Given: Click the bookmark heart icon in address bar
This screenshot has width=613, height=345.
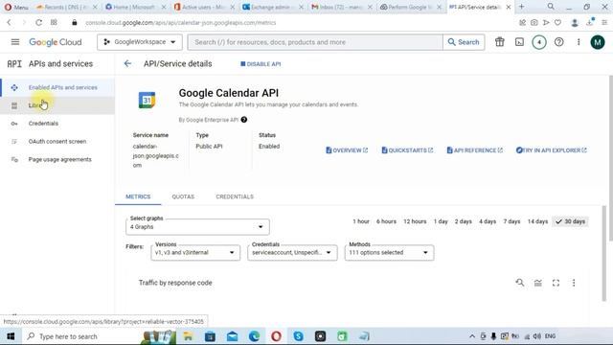Looking at the screenshot, I should 557,23.
